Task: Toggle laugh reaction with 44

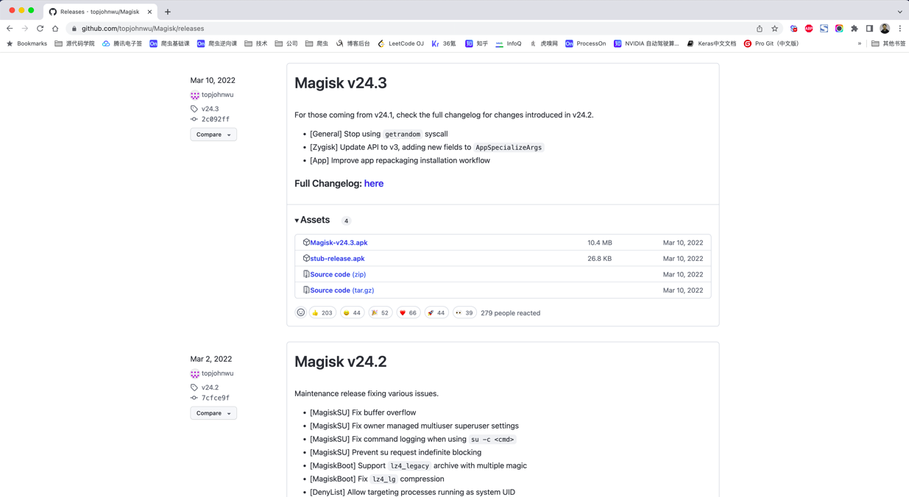Action: (x=353, y=312)
